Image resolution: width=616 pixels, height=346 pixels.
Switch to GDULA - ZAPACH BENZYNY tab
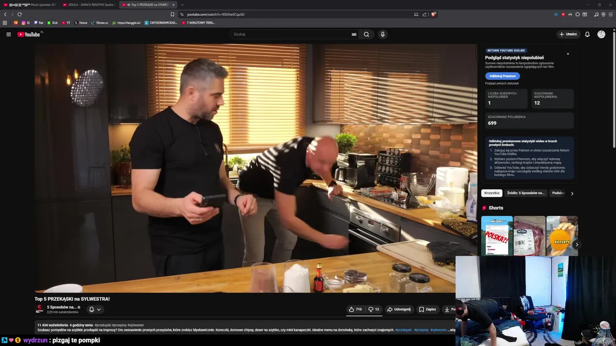click(89, 5)
